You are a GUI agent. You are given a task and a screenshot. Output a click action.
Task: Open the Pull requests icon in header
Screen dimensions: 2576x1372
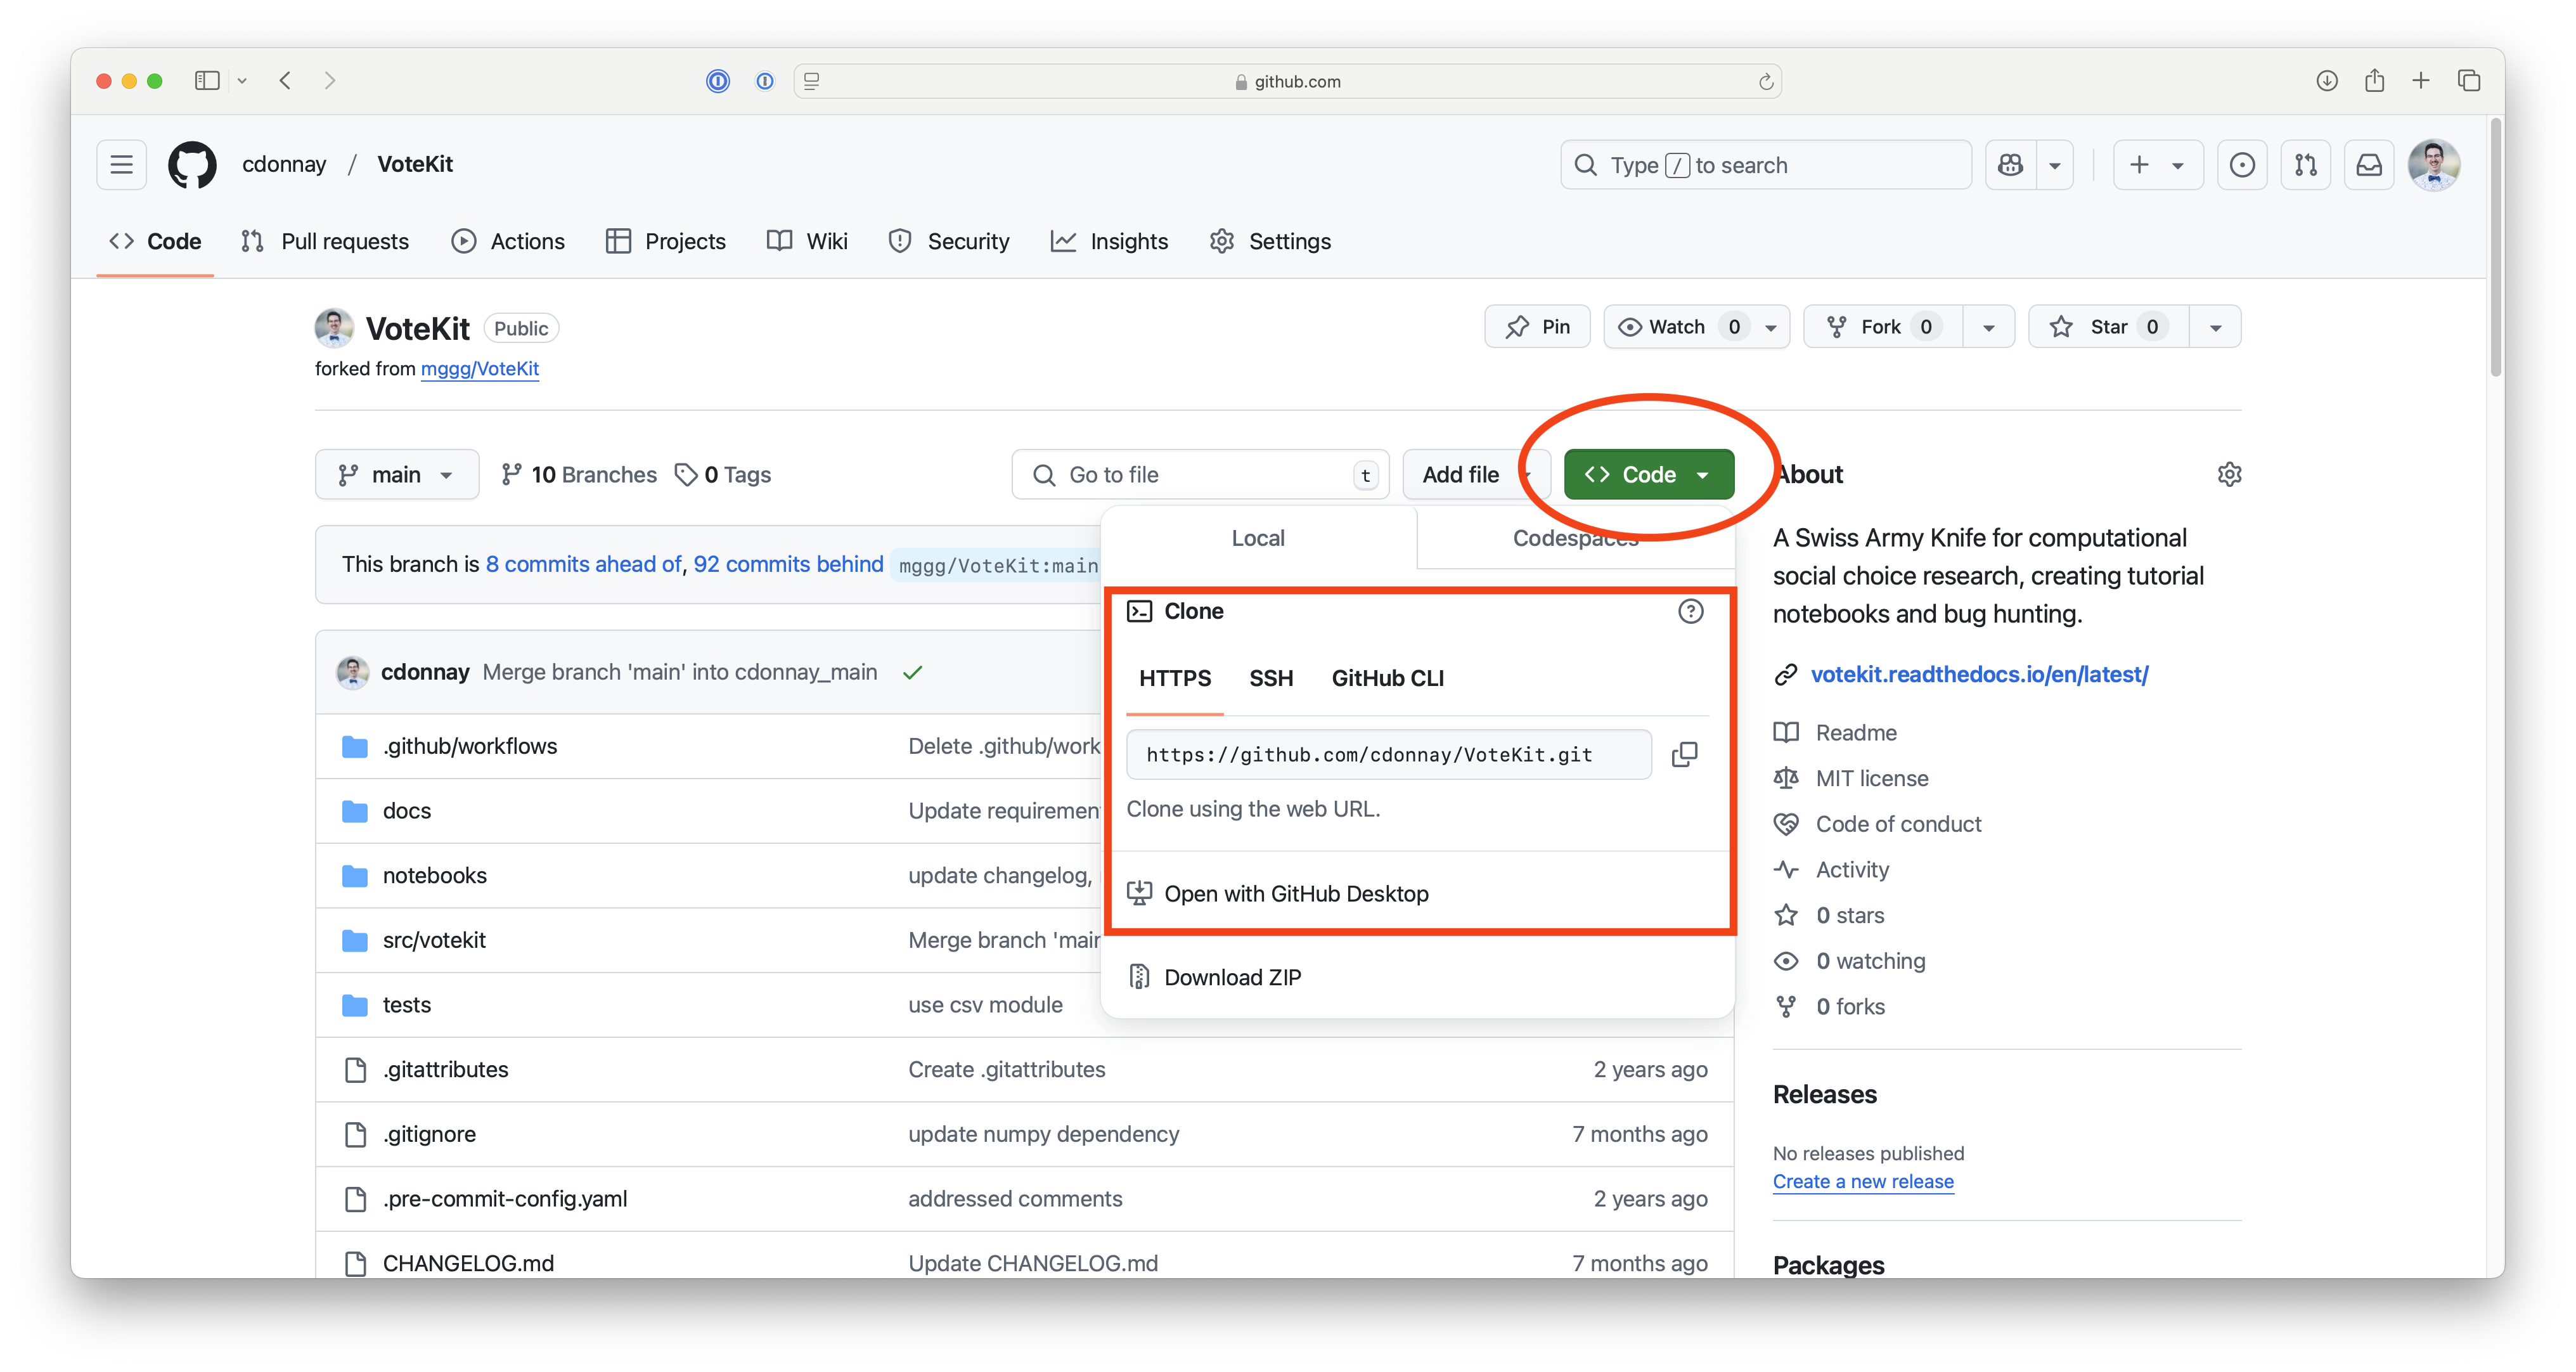tap(2306, 165)
